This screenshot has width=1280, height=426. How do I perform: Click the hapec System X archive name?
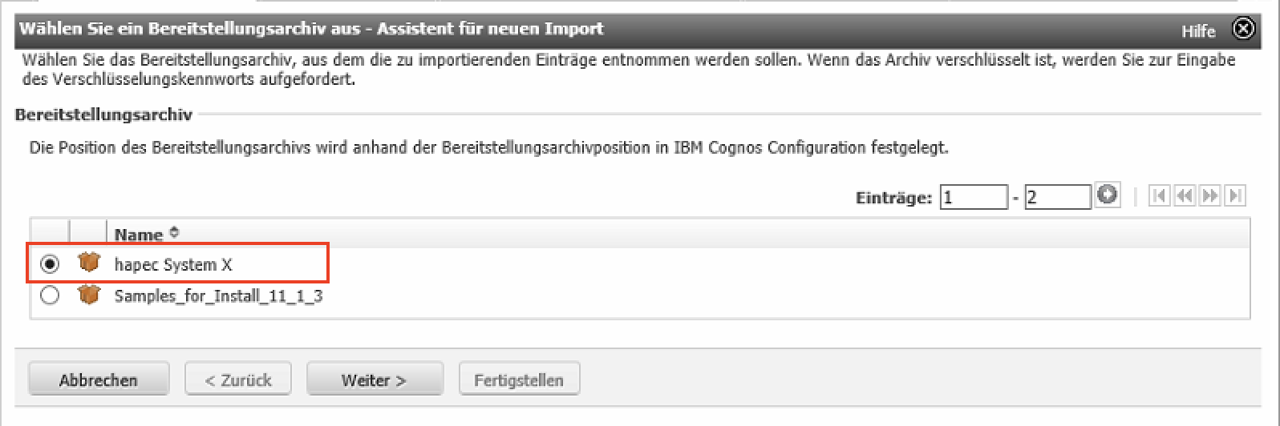click(173, 265)
